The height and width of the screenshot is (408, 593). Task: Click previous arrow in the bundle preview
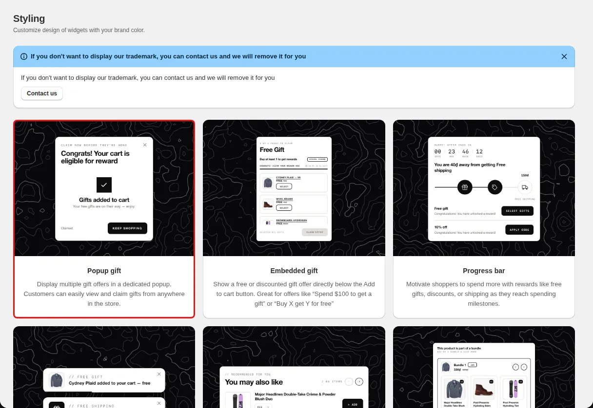515,367
